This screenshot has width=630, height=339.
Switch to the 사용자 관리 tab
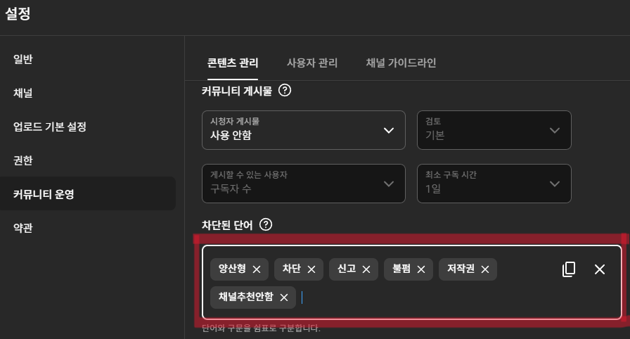point(312,63)
